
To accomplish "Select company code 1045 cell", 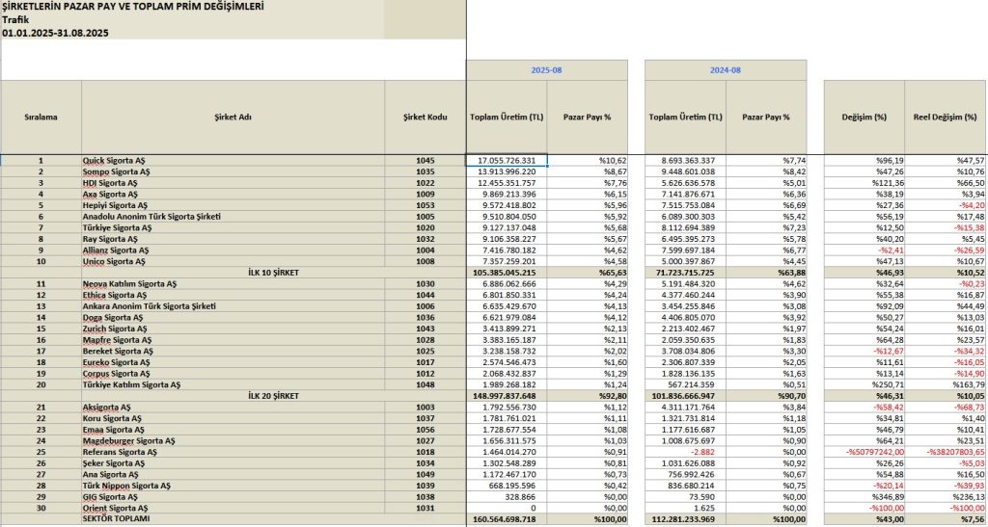I will [x=425, y=160].
